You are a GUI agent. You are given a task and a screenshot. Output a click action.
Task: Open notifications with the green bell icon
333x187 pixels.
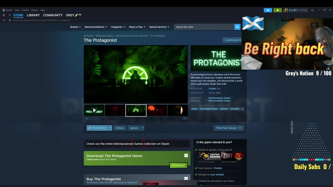(x=278, y=10)
